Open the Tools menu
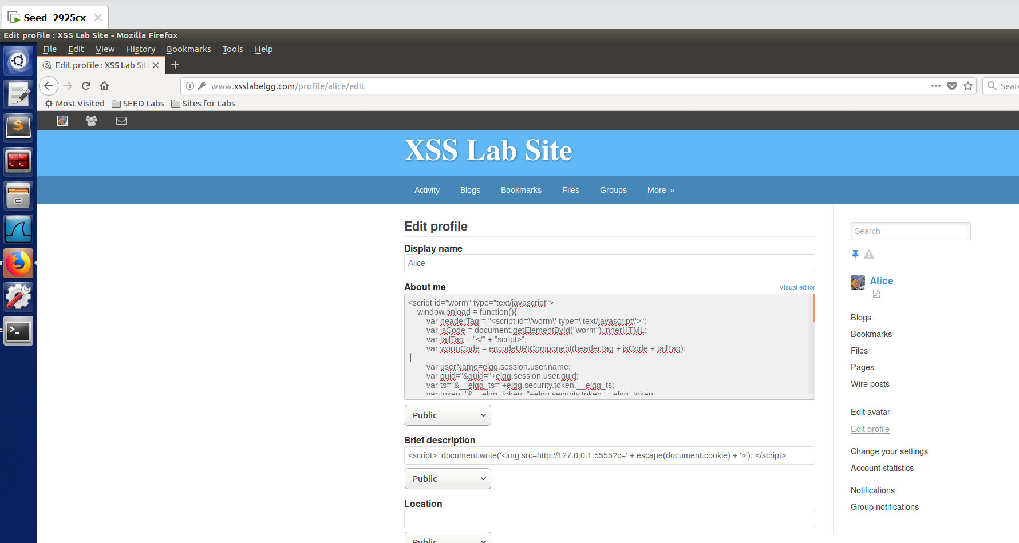Screen dimensions: 1019x543 pos(233,49)
